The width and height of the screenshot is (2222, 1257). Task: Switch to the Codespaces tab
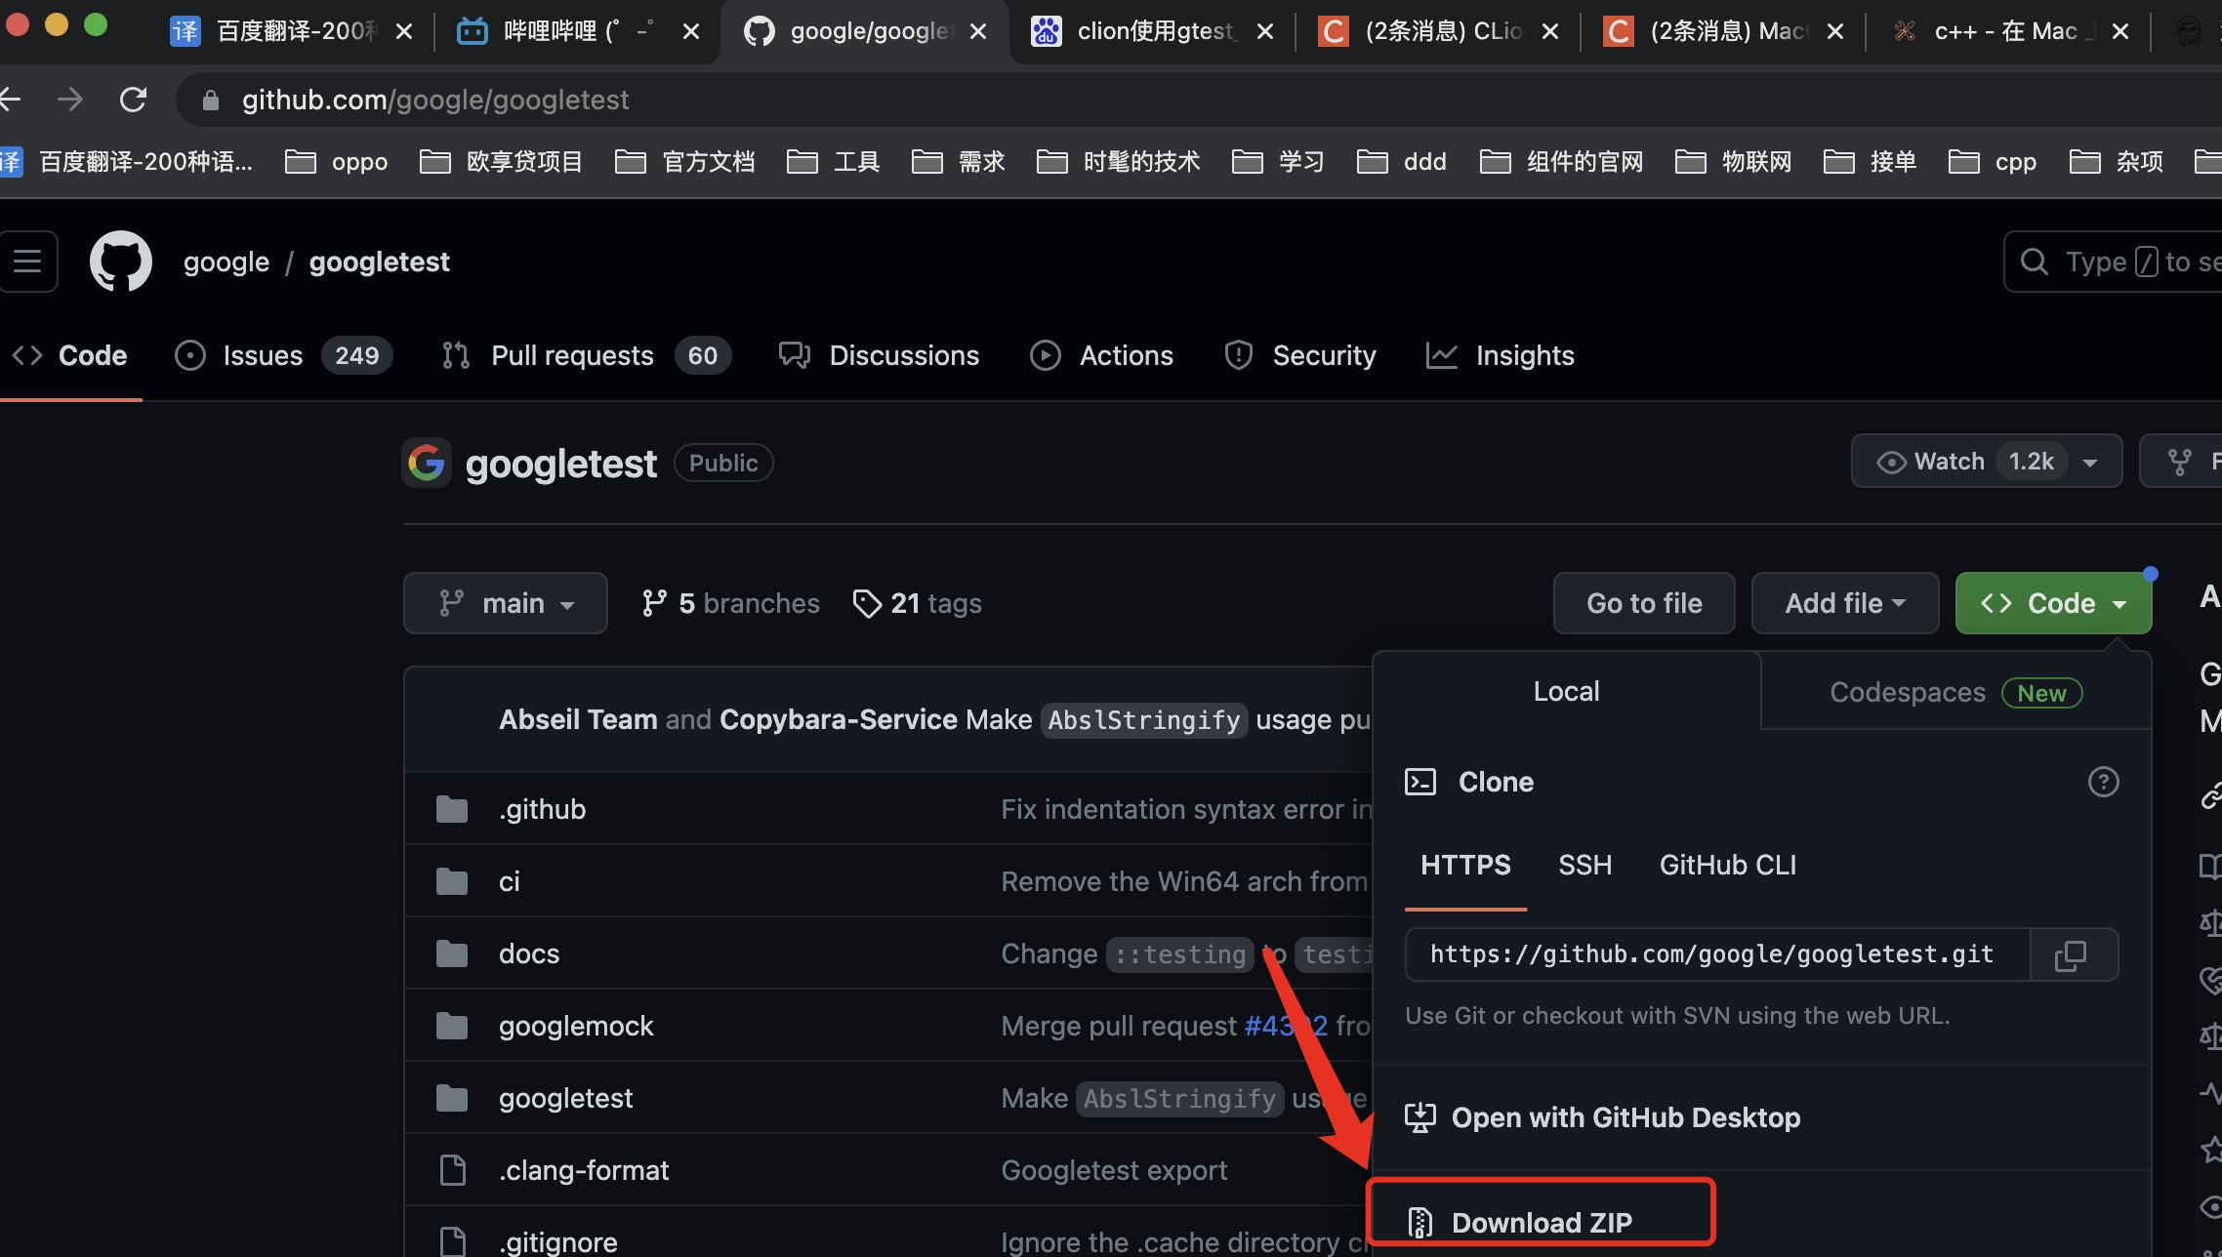click(x=1955, y=692)
